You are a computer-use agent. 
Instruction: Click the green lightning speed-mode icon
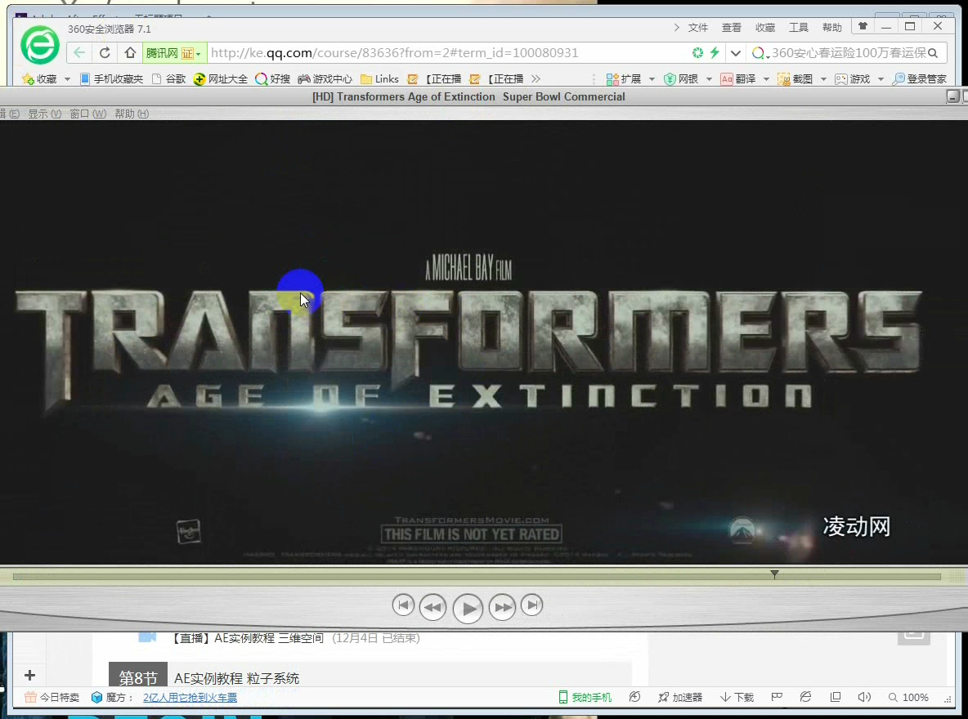click(x=715, y=53)
